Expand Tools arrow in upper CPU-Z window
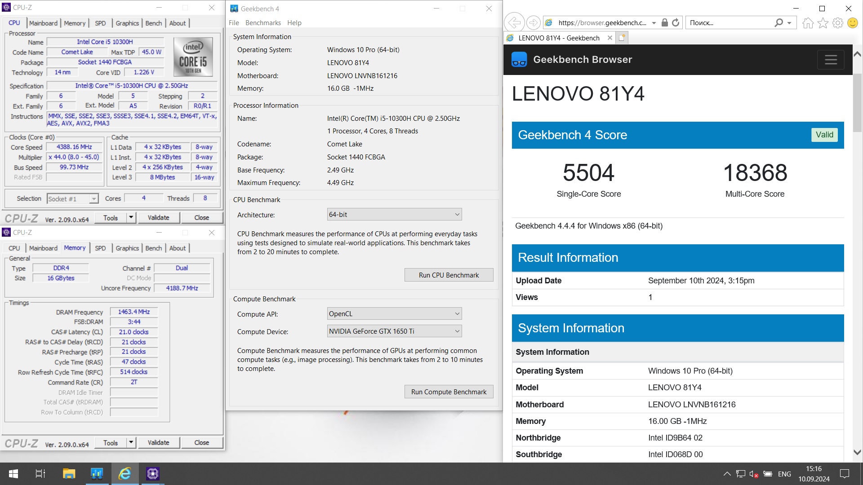The width and height of the screenshot is (863, 485). 131,218
